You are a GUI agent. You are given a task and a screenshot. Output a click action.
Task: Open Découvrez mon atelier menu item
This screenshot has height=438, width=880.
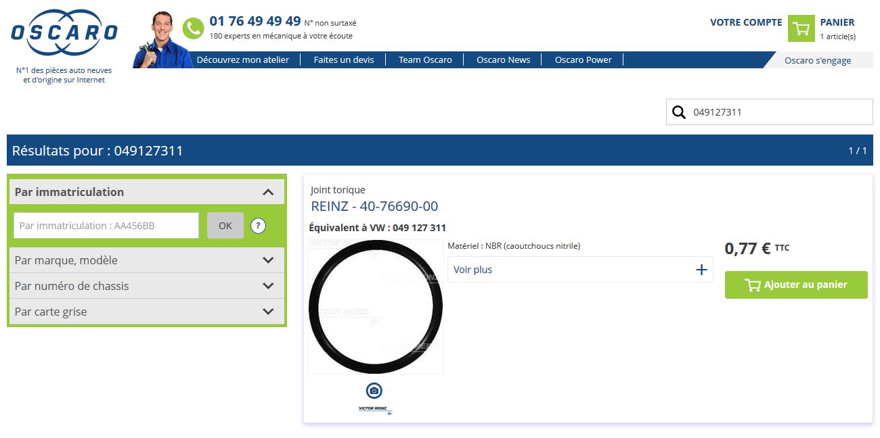tap(243, 59)
